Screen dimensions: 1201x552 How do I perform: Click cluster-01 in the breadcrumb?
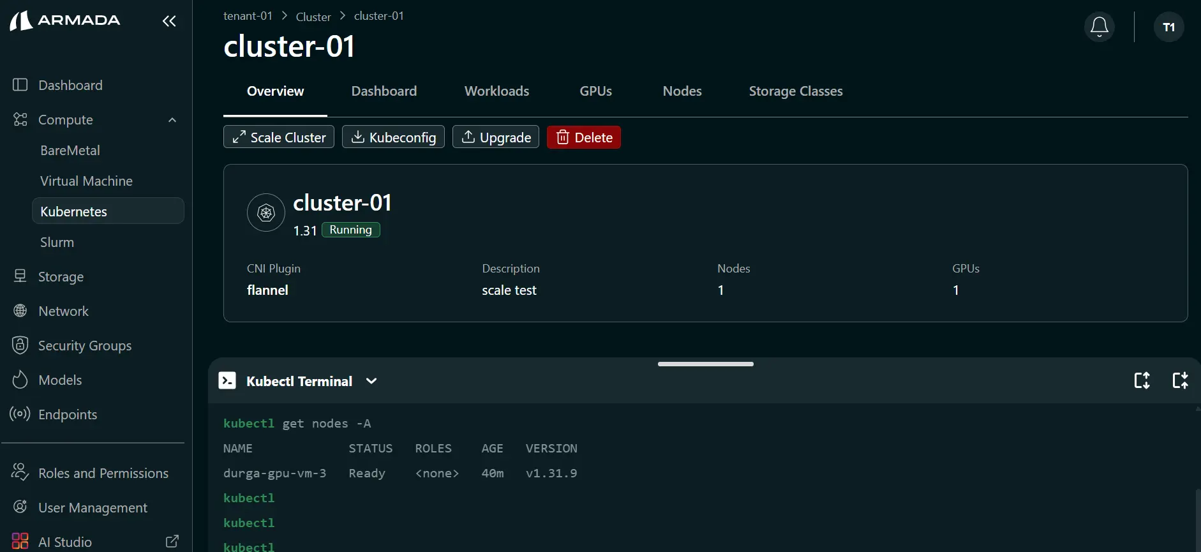tap(379, 16)
